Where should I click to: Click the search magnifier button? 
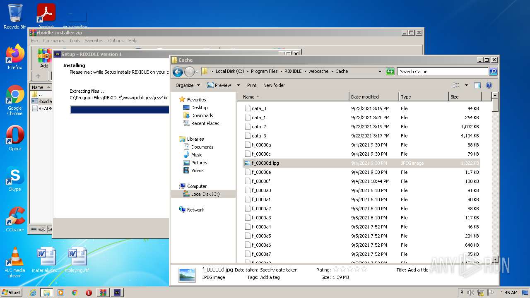pos(493,72)
